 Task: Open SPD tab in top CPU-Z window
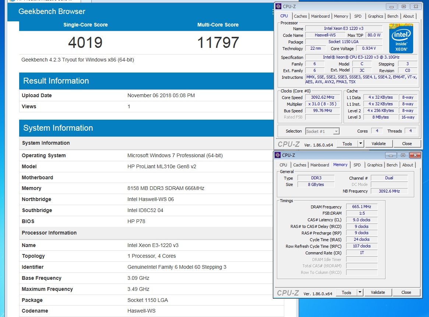pyautogui.click(x=358, y=16)
